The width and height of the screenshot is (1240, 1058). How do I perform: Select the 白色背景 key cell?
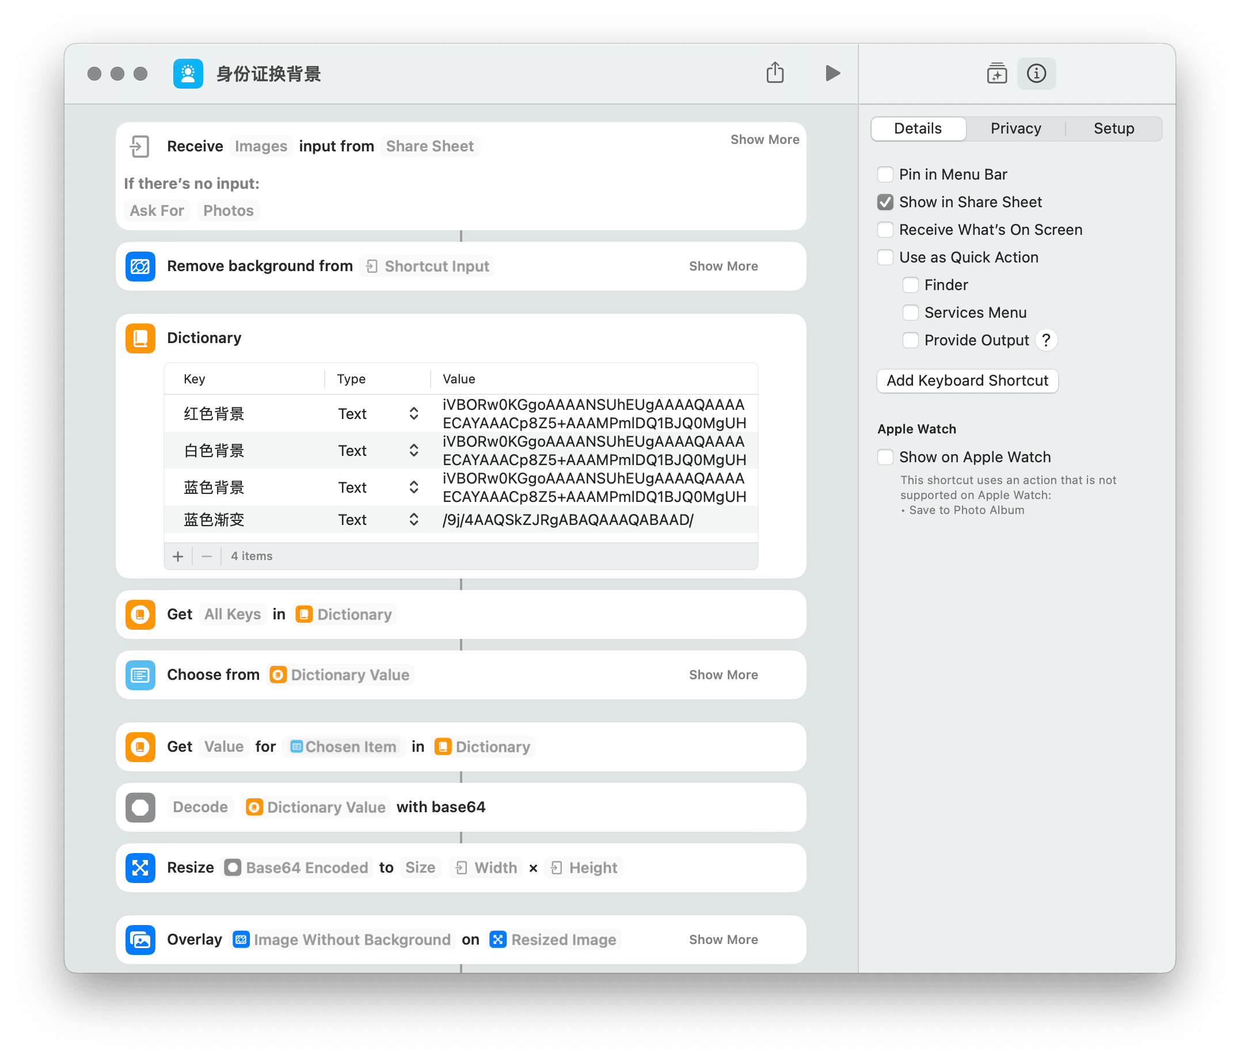(214, 451)
